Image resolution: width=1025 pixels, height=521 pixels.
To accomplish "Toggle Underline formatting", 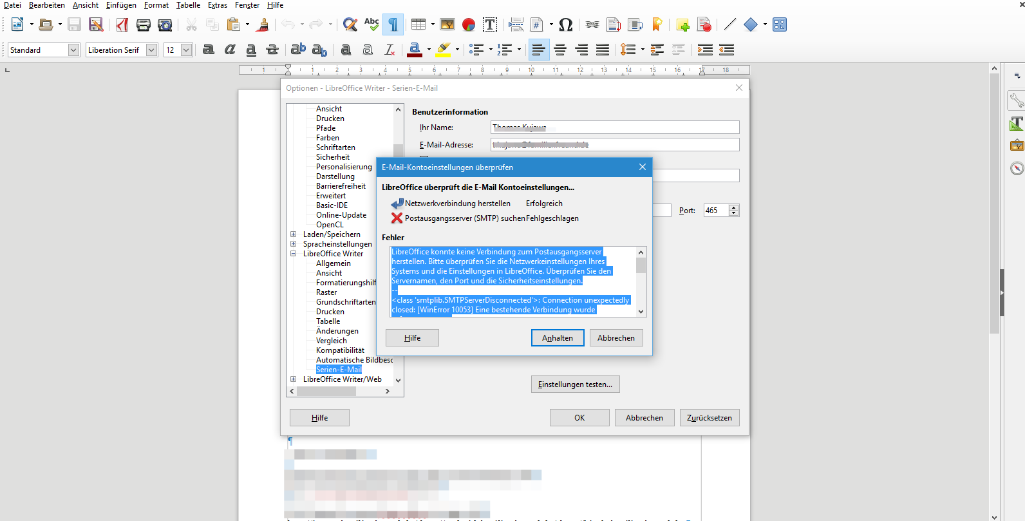I will (x=251, y=50).
